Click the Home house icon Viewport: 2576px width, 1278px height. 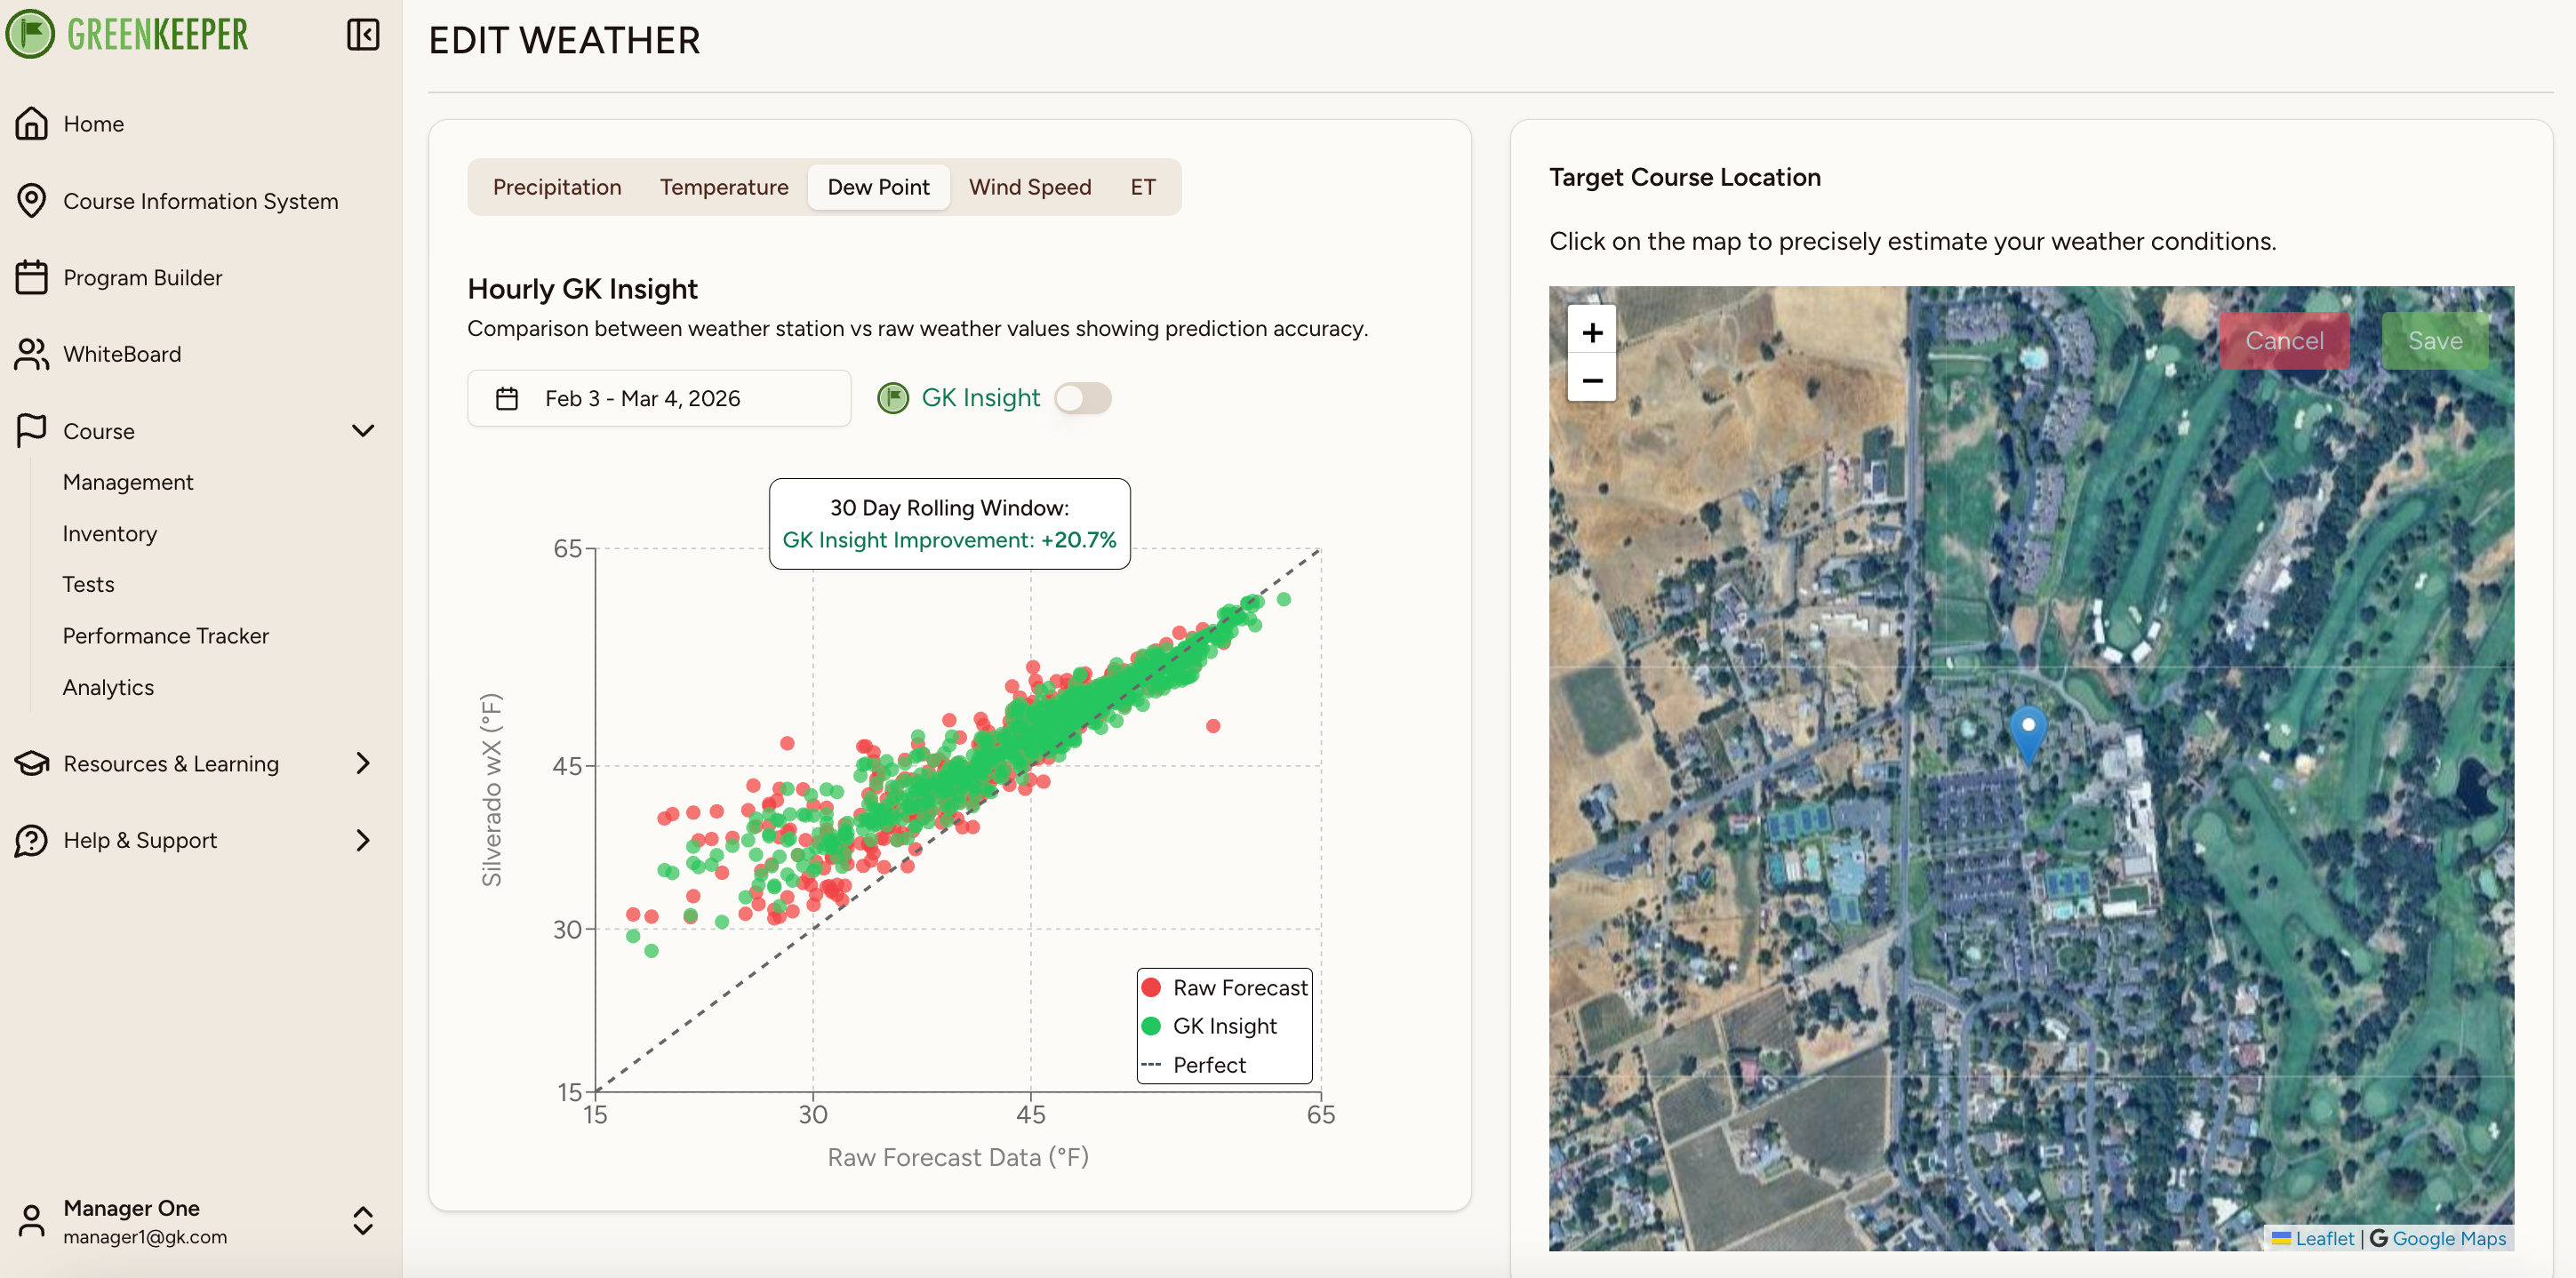pos(31,123)
